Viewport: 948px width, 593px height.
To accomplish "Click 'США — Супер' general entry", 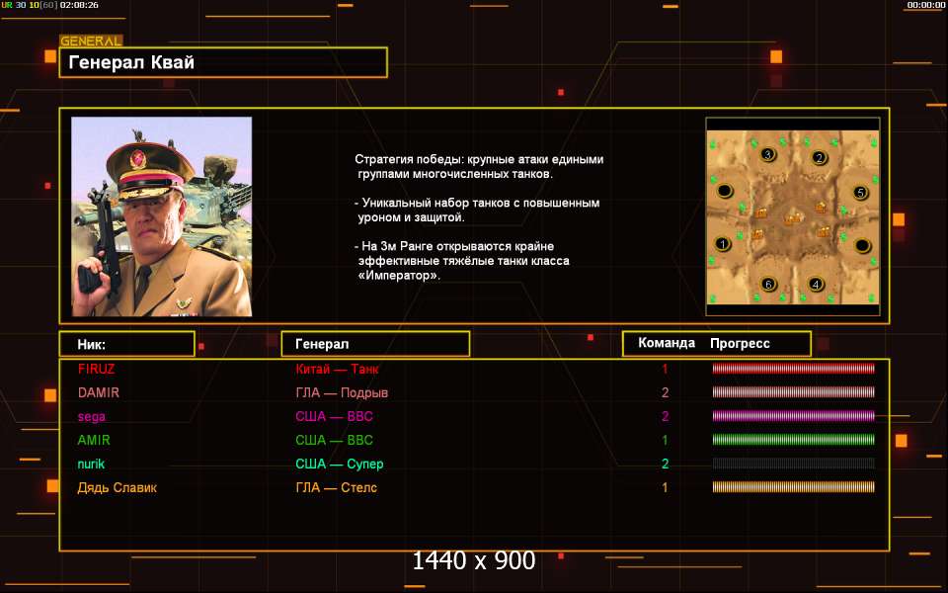I will (339, 465).
